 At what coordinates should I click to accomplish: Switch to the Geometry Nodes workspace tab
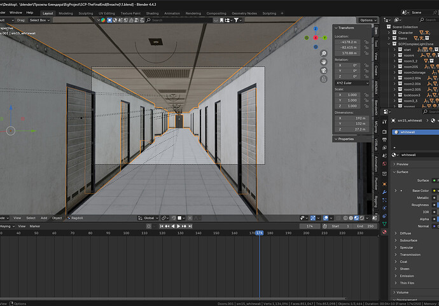pos(244,13)
